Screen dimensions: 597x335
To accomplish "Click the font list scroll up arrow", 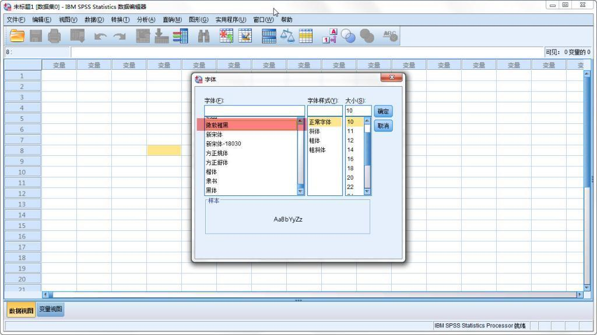I will pyautogui.click(x=300, y=121).
